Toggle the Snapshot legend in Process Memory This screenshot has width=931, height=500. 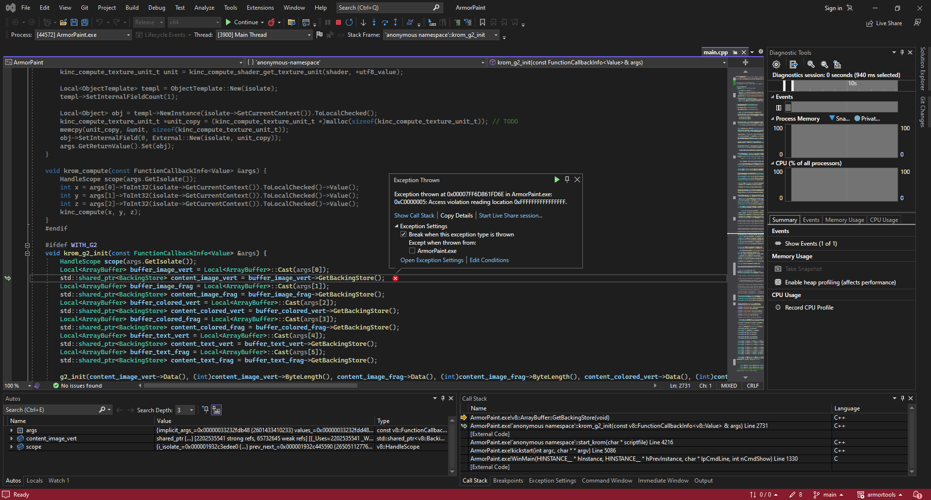[x=839, y=118]
